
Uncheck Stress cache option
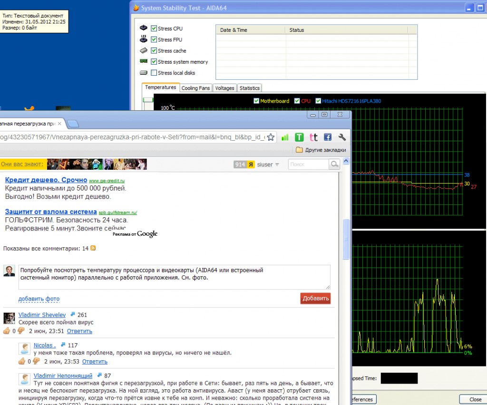[154, 50]
